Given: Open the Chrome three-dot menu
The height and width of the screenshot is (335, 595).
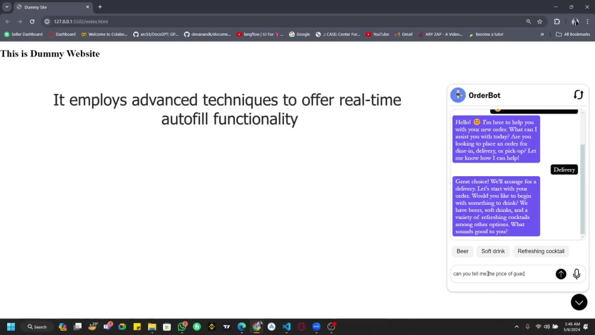Looking at the screenshot, I should (587, 21).
